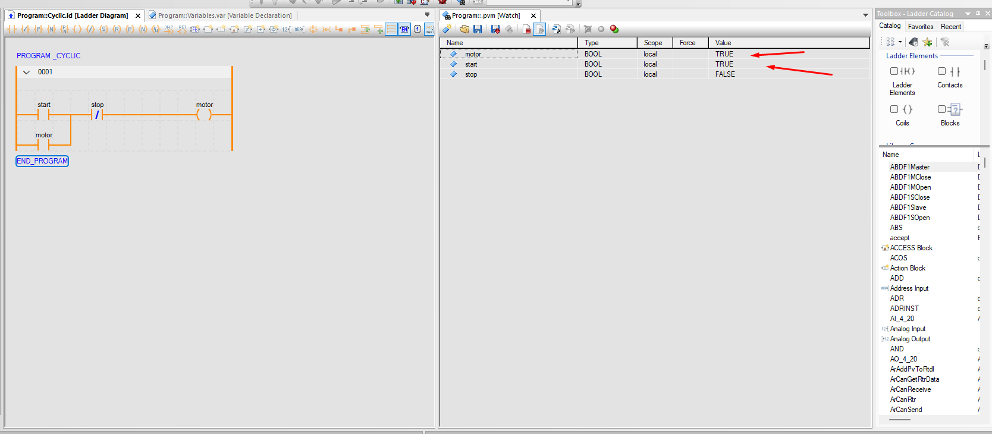Switch to the Recent tab
The width and height of the screenshot is (992, 434).
951,27
